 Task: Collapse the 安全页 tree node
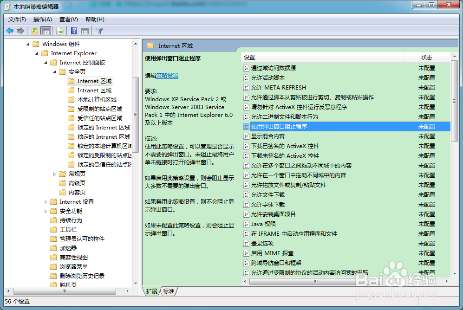click(55, 72)
